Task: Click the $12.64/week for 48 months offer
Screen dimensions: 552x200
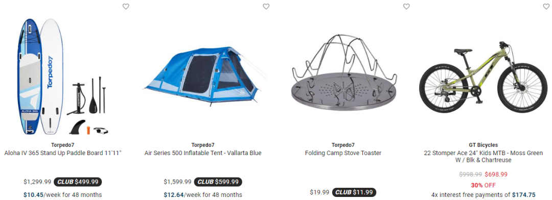Action: pyautogui.click(x=203, y=195)
